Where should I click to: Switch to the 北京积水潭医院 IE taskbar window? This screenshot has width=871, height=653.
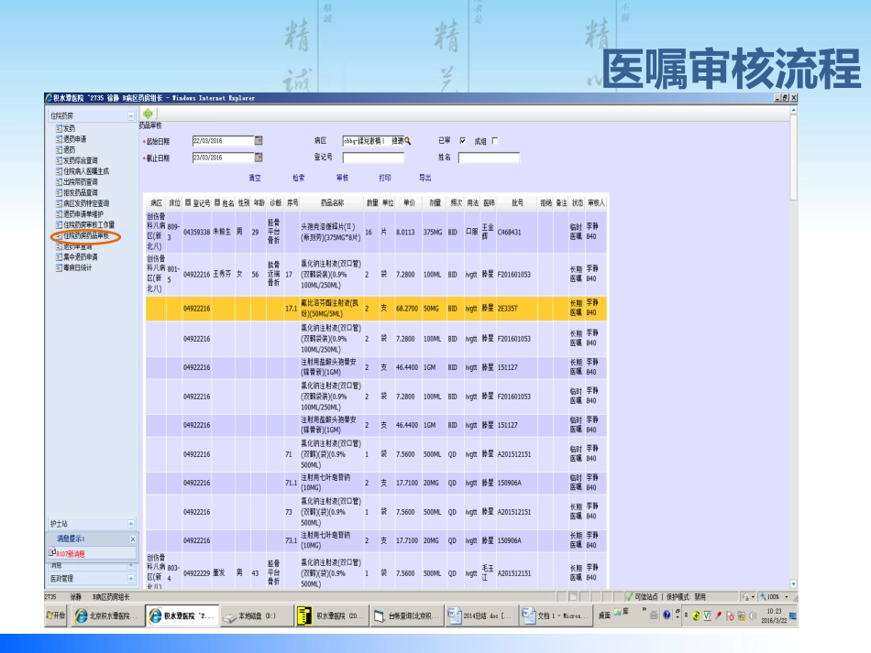[106, 615]
